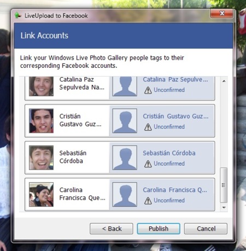Click Catalina Paz face tag thumbnail
This screenshot has width=246, height=251.
(x=41, y=86)
